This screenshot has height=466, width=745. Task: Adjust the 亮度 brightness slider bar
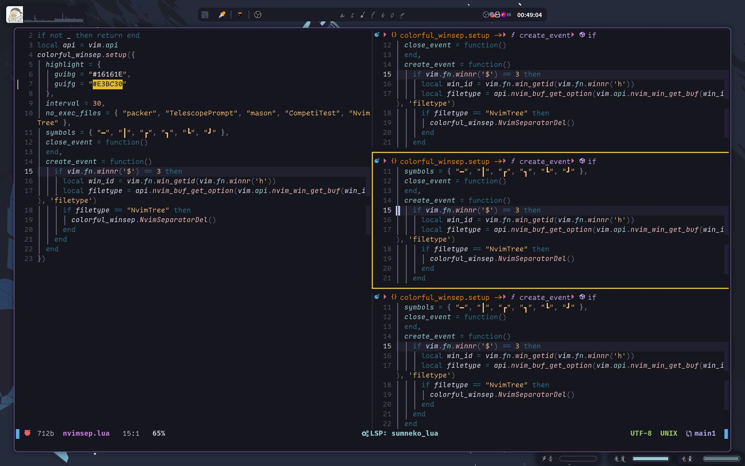pos(650,459)
